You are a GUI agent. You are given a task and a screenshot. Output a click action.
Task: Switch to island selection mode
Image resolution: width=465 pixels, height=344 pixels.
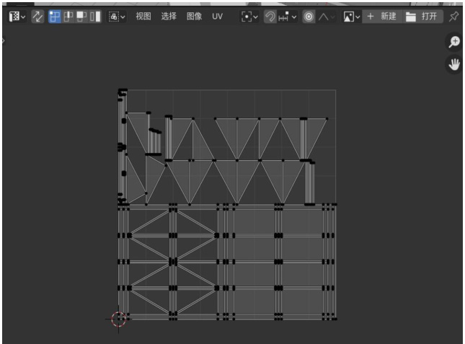tap(95, 16)
